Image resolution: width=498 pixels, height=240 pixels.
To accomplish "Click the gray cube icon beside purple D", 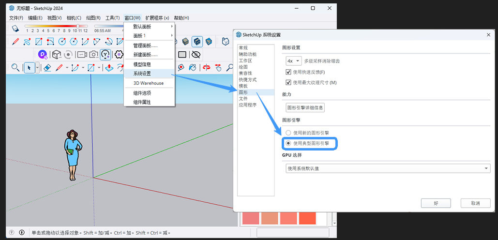I will click(x=56, y=55).
